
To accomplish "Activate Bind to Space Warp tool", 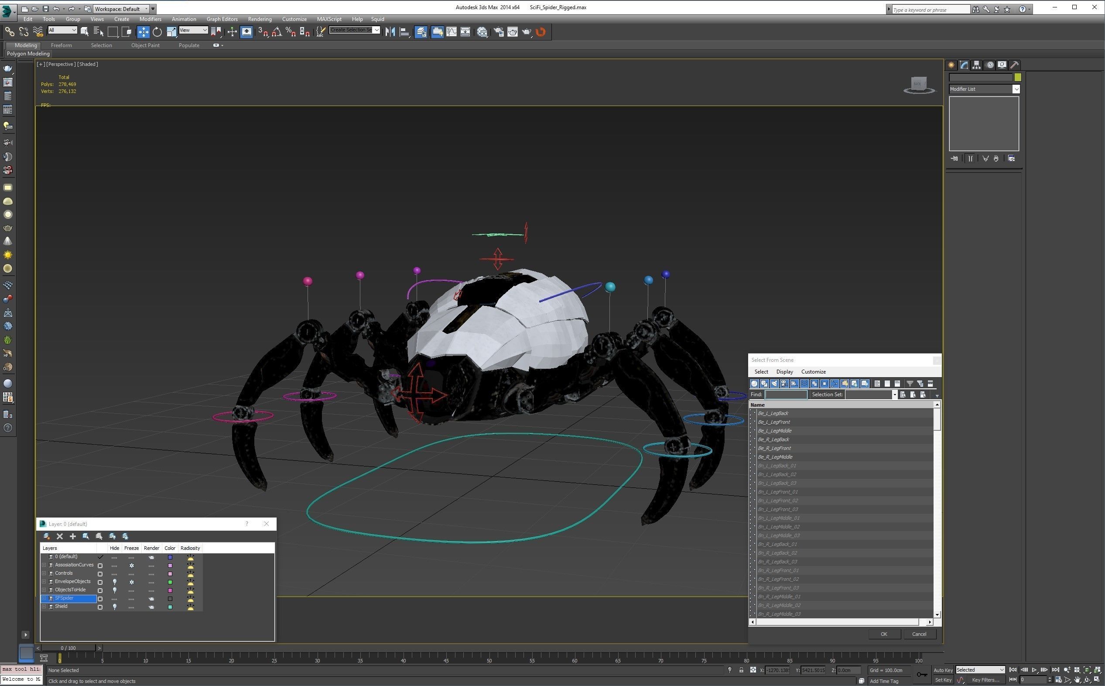I will tap(38, 32).
